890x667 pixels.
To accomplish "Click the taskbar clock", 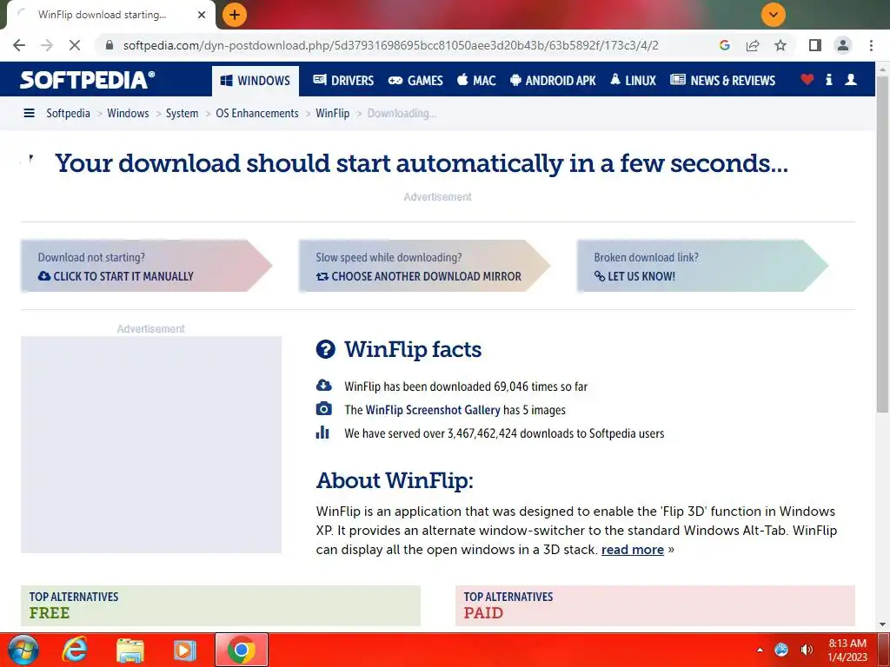I will (847, 650).
